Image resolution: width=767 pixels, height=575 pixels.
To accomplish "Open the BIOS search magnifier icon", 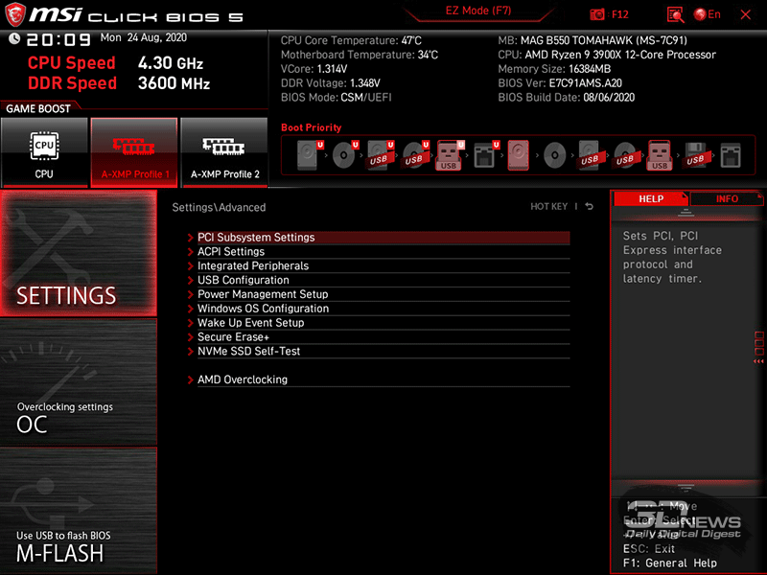I will pos(675,14).
